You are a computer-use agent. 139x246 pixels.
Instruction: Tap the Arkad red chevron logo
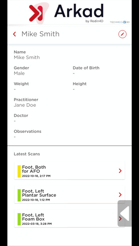click(36, 13)
